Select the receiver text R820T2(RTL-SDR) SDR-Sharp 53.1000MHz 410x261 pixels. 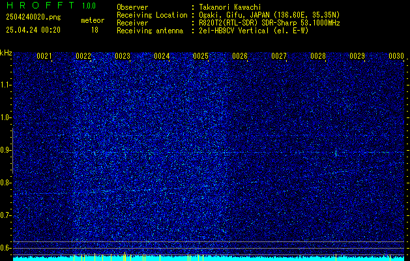tap(269, 23)
